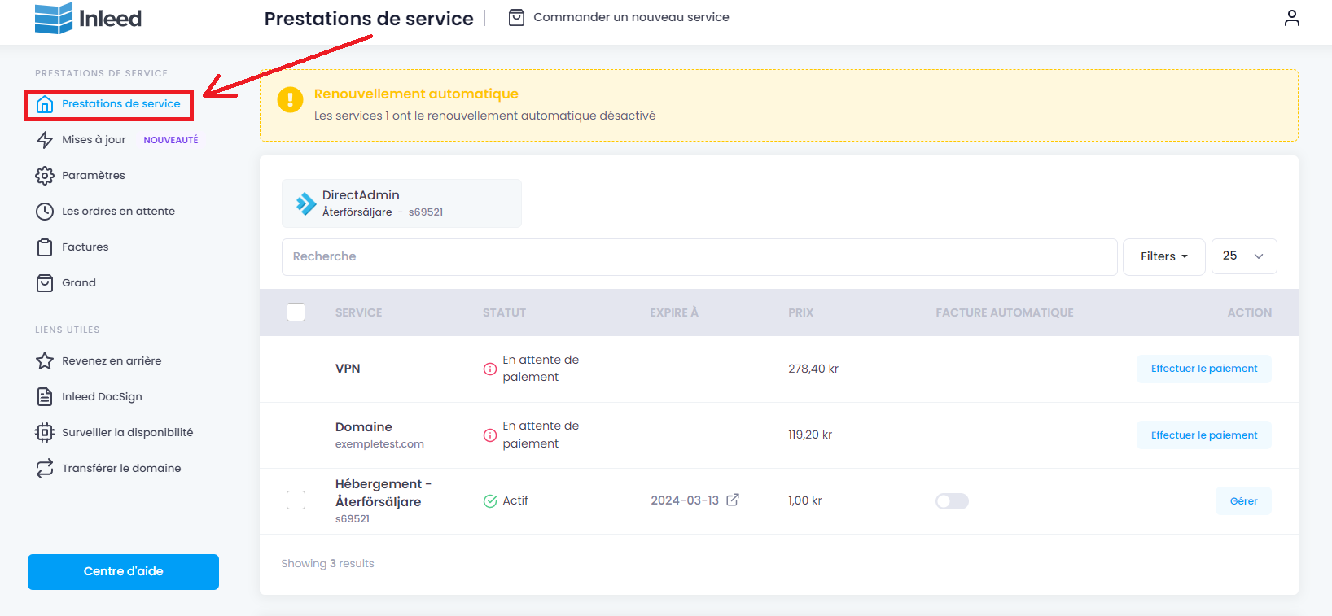Click Gérer button for Hébergement
This screenshot has height=616, width=1332.
tap(1243, 501)
